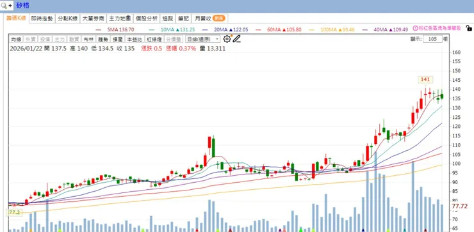Toggle the unlock padlock icon
The width and height of the screenshot is (474, 232).
469,28
